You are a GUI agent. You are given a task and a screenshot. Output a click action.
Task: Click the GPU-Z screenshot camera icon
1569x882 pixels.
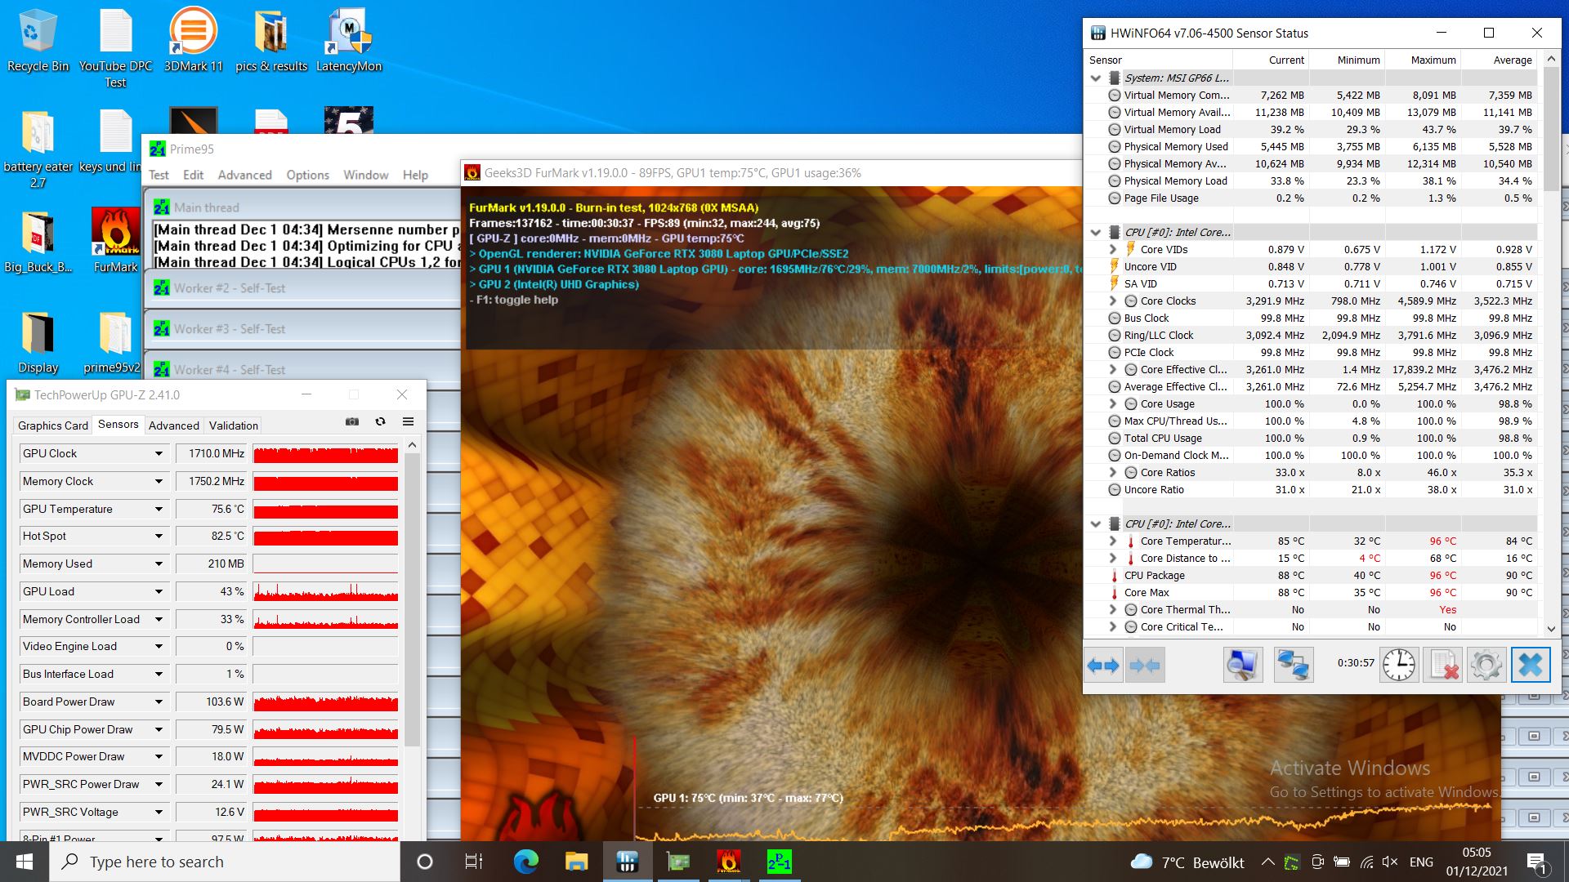click(x=352, y=421)
